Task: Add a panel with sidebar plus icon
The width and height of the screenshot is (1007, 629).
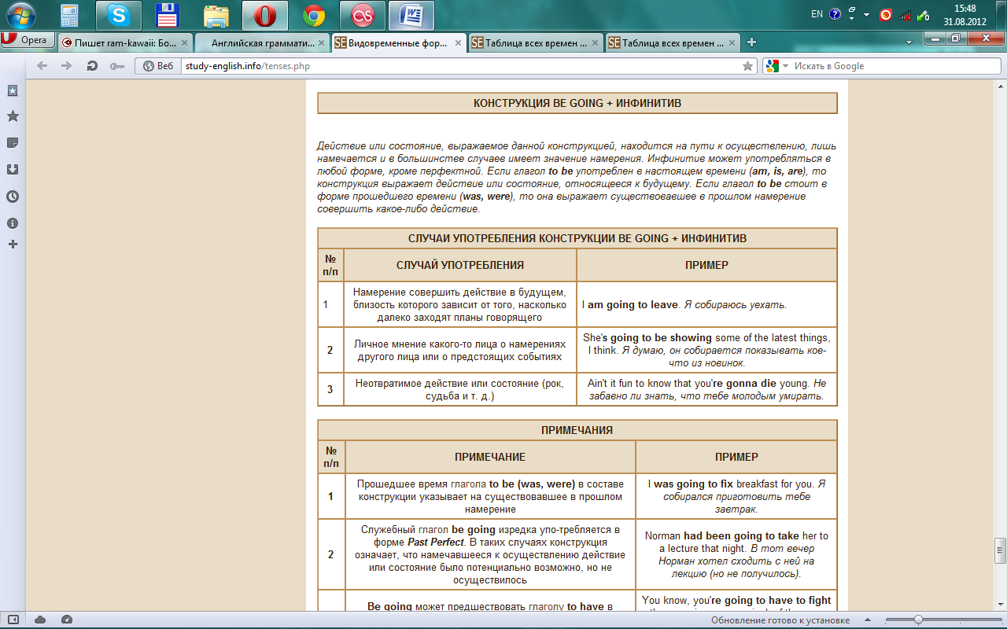Action: (x=13, y=245)
